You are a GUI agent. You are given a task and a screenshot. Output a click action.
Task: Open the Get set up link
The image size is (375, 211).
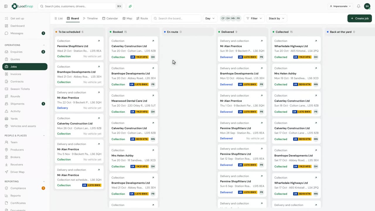pos(25,18)
